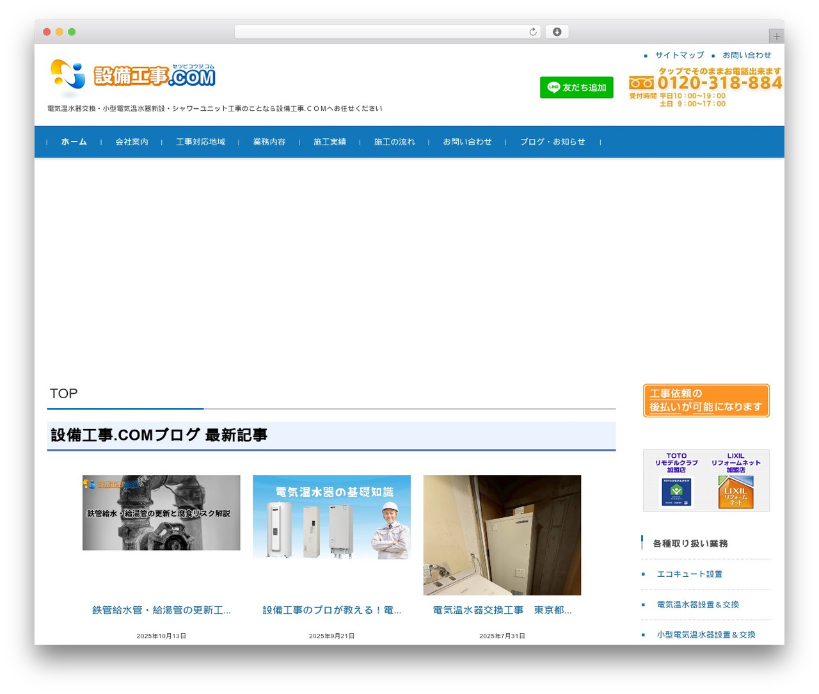The height and width of the screenshot is (694, 819).
Task: Open article titled 電気温水器交換工事 東京都...
Action: click(x=502, y=610)
